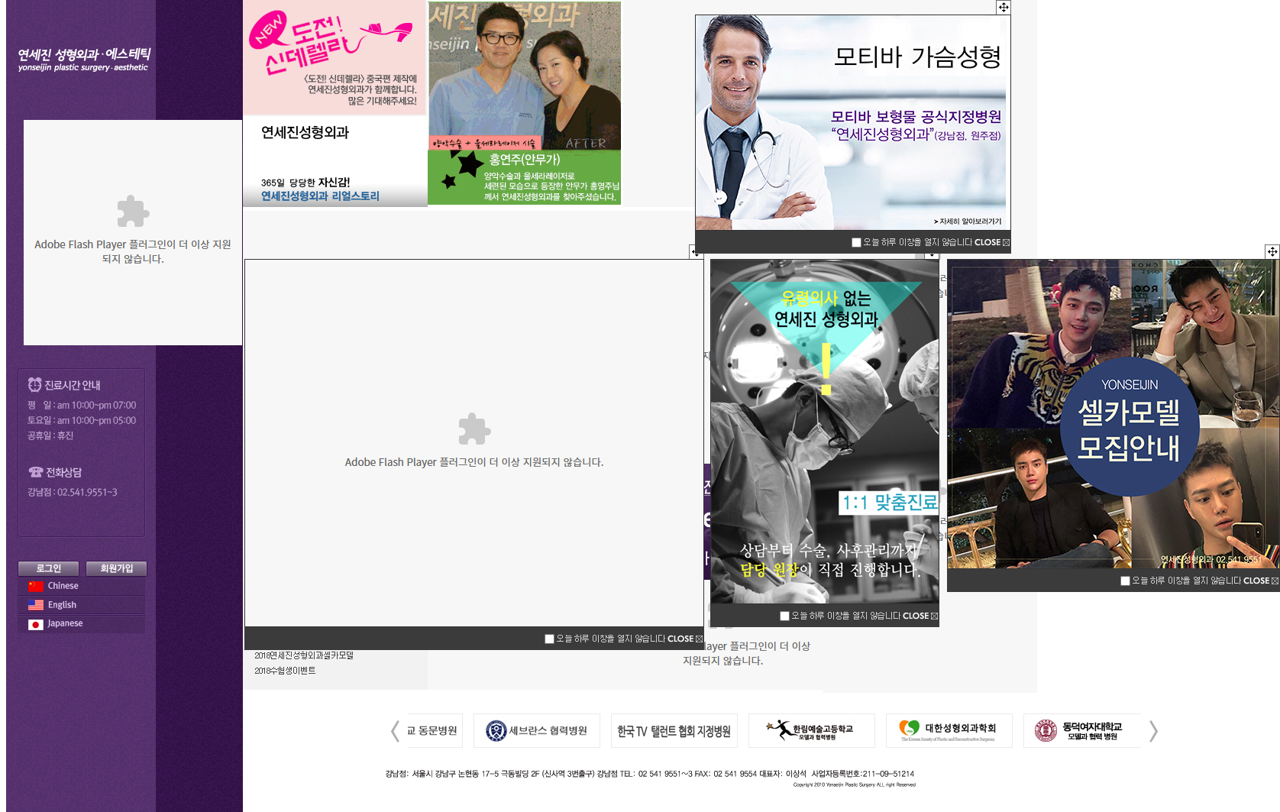Open the 한국TV 탤런트 협회 지정병원 partner banner
This screenshot has width=1280, height=812.
pos(674,730)
